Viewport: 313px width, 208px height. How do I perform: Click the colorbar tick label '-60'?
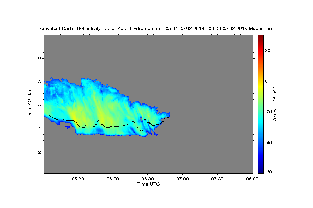click(x=268, y=172)
